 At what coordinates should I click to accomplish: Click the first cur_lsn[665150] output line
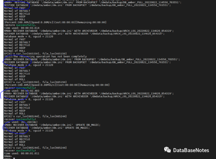pyautogui.click(x=35, y=54)
